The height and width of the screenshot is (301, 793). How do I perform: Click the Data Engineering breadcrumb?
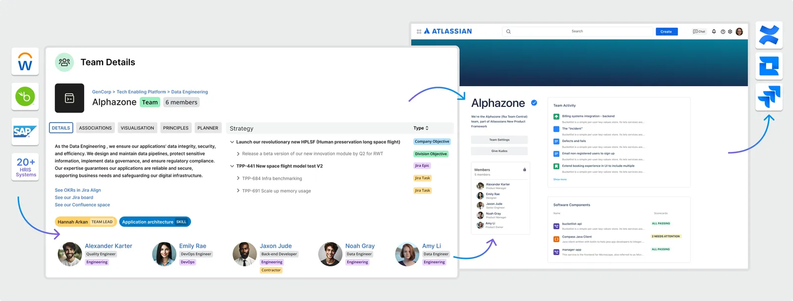pyautogui.click(x=189, y=92)
